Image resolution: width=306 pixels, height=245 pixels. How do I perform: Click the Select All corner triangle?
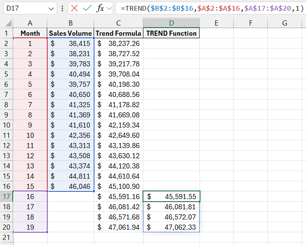pos(9,23)
